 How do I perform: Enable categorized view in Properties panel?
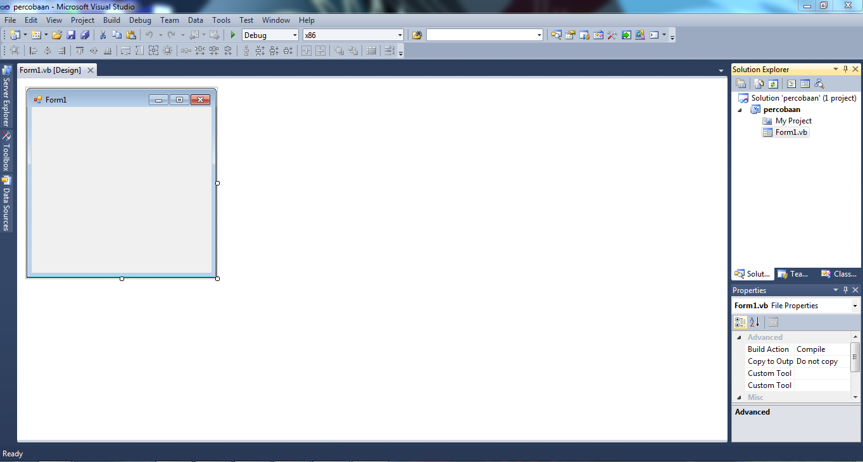(x=740, y=322)
